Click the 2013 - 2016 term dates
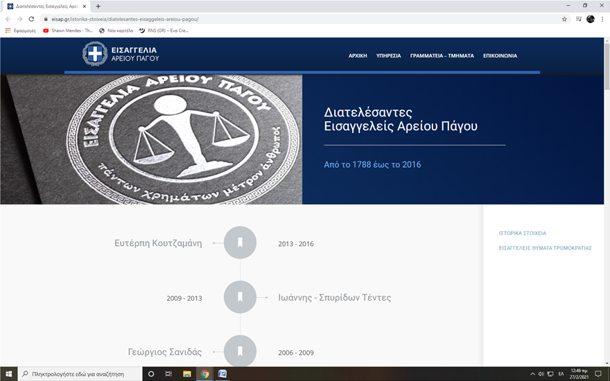The width and height of the screenshot is (610, 381). point(296,244)
